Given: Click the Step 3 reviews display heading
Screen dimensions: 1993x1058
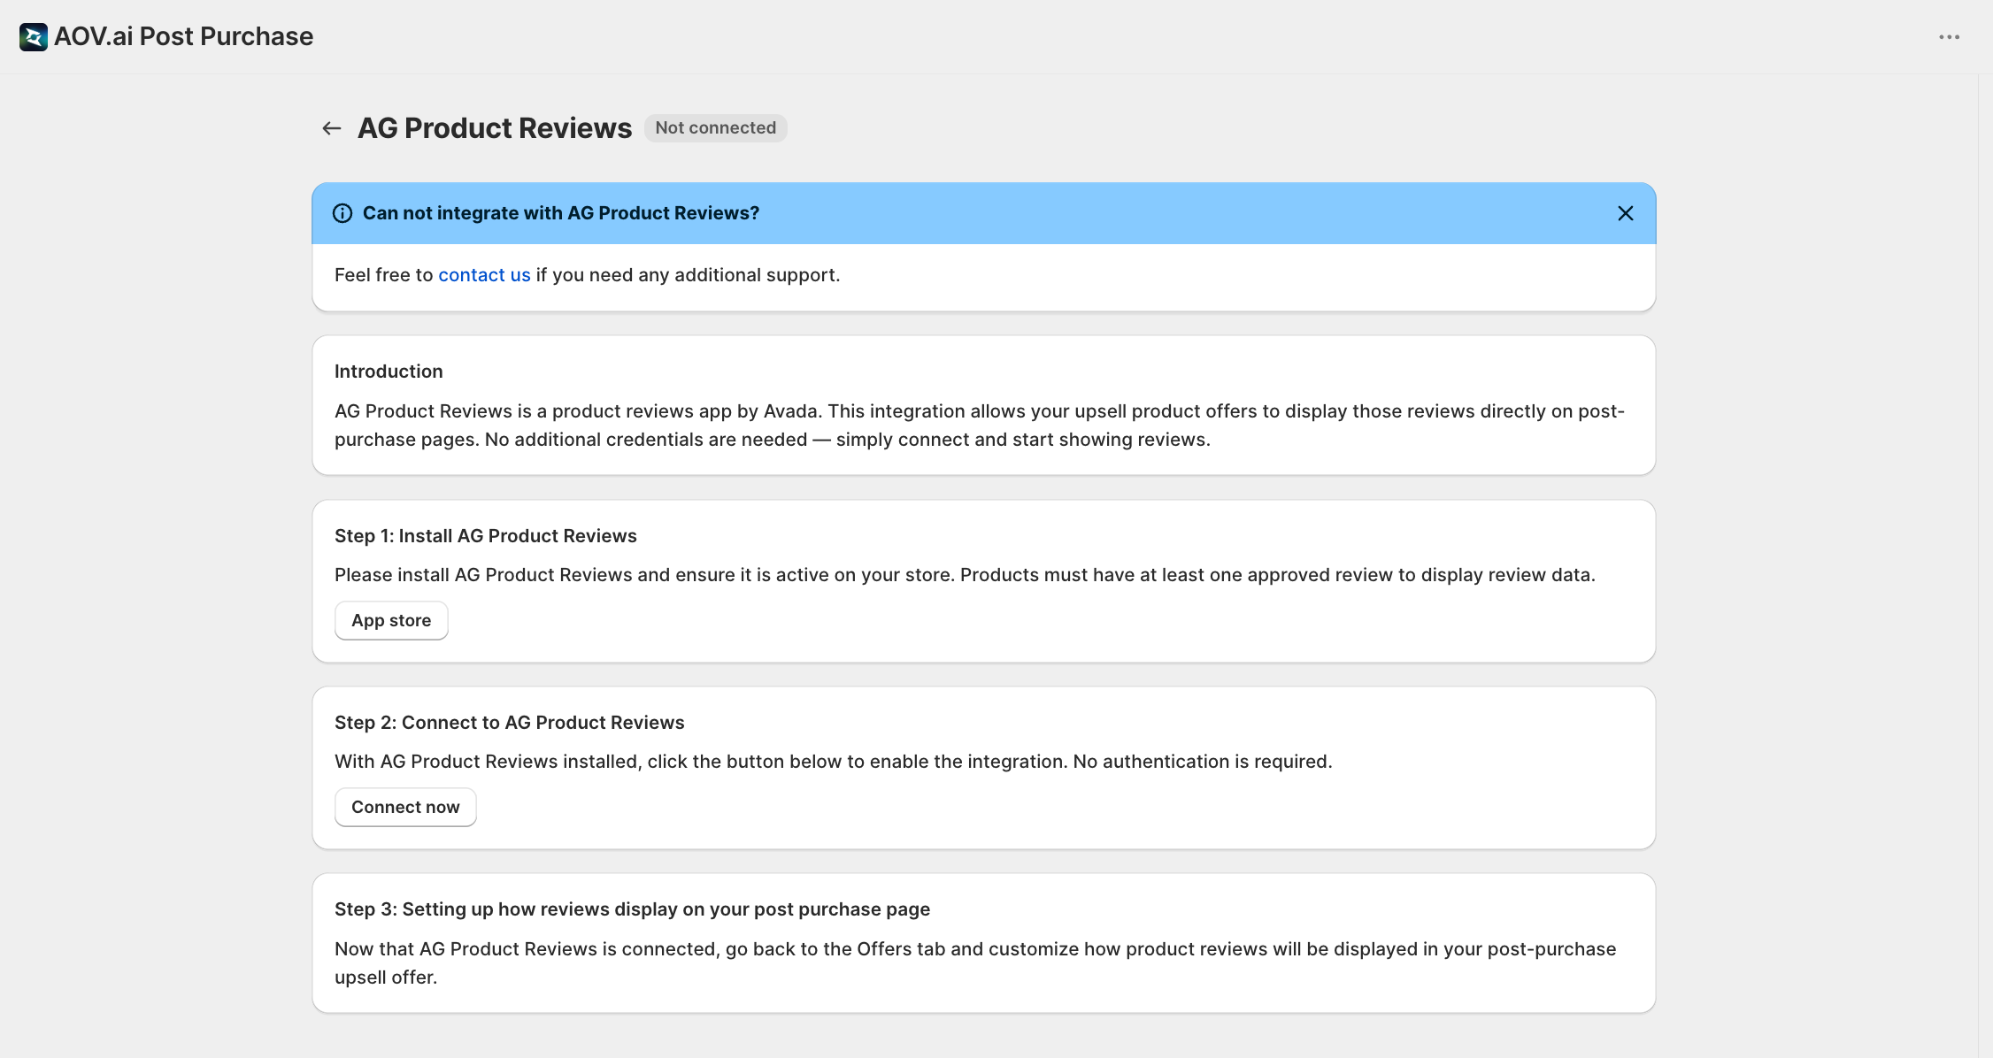Looking at the screenshot, I should (632, 909).
